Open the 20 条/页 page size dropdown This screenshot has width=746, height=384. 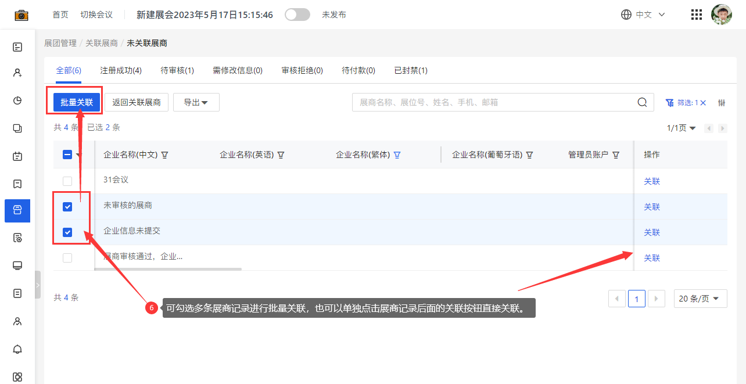point(700,299)
